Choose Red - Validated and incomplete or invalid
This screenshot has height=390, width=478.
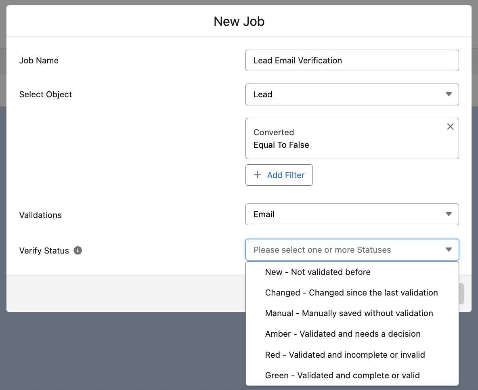(345, 355)
